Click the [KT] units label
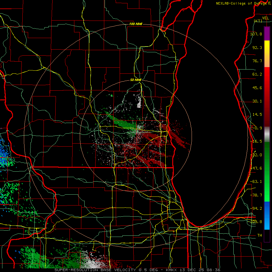This screenshot has width=272, height=272. pyautogui.click(x=258, y=21)
